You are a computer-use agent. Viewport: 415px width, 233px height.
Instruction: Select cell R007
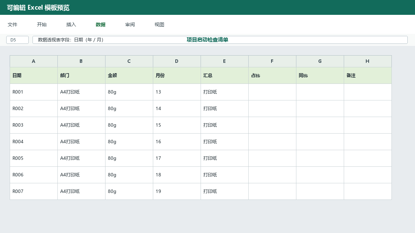(34, 191)
